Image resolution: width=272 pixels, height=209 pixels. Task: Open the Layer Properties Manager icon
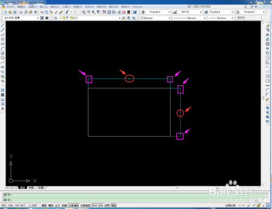point(55,18)
